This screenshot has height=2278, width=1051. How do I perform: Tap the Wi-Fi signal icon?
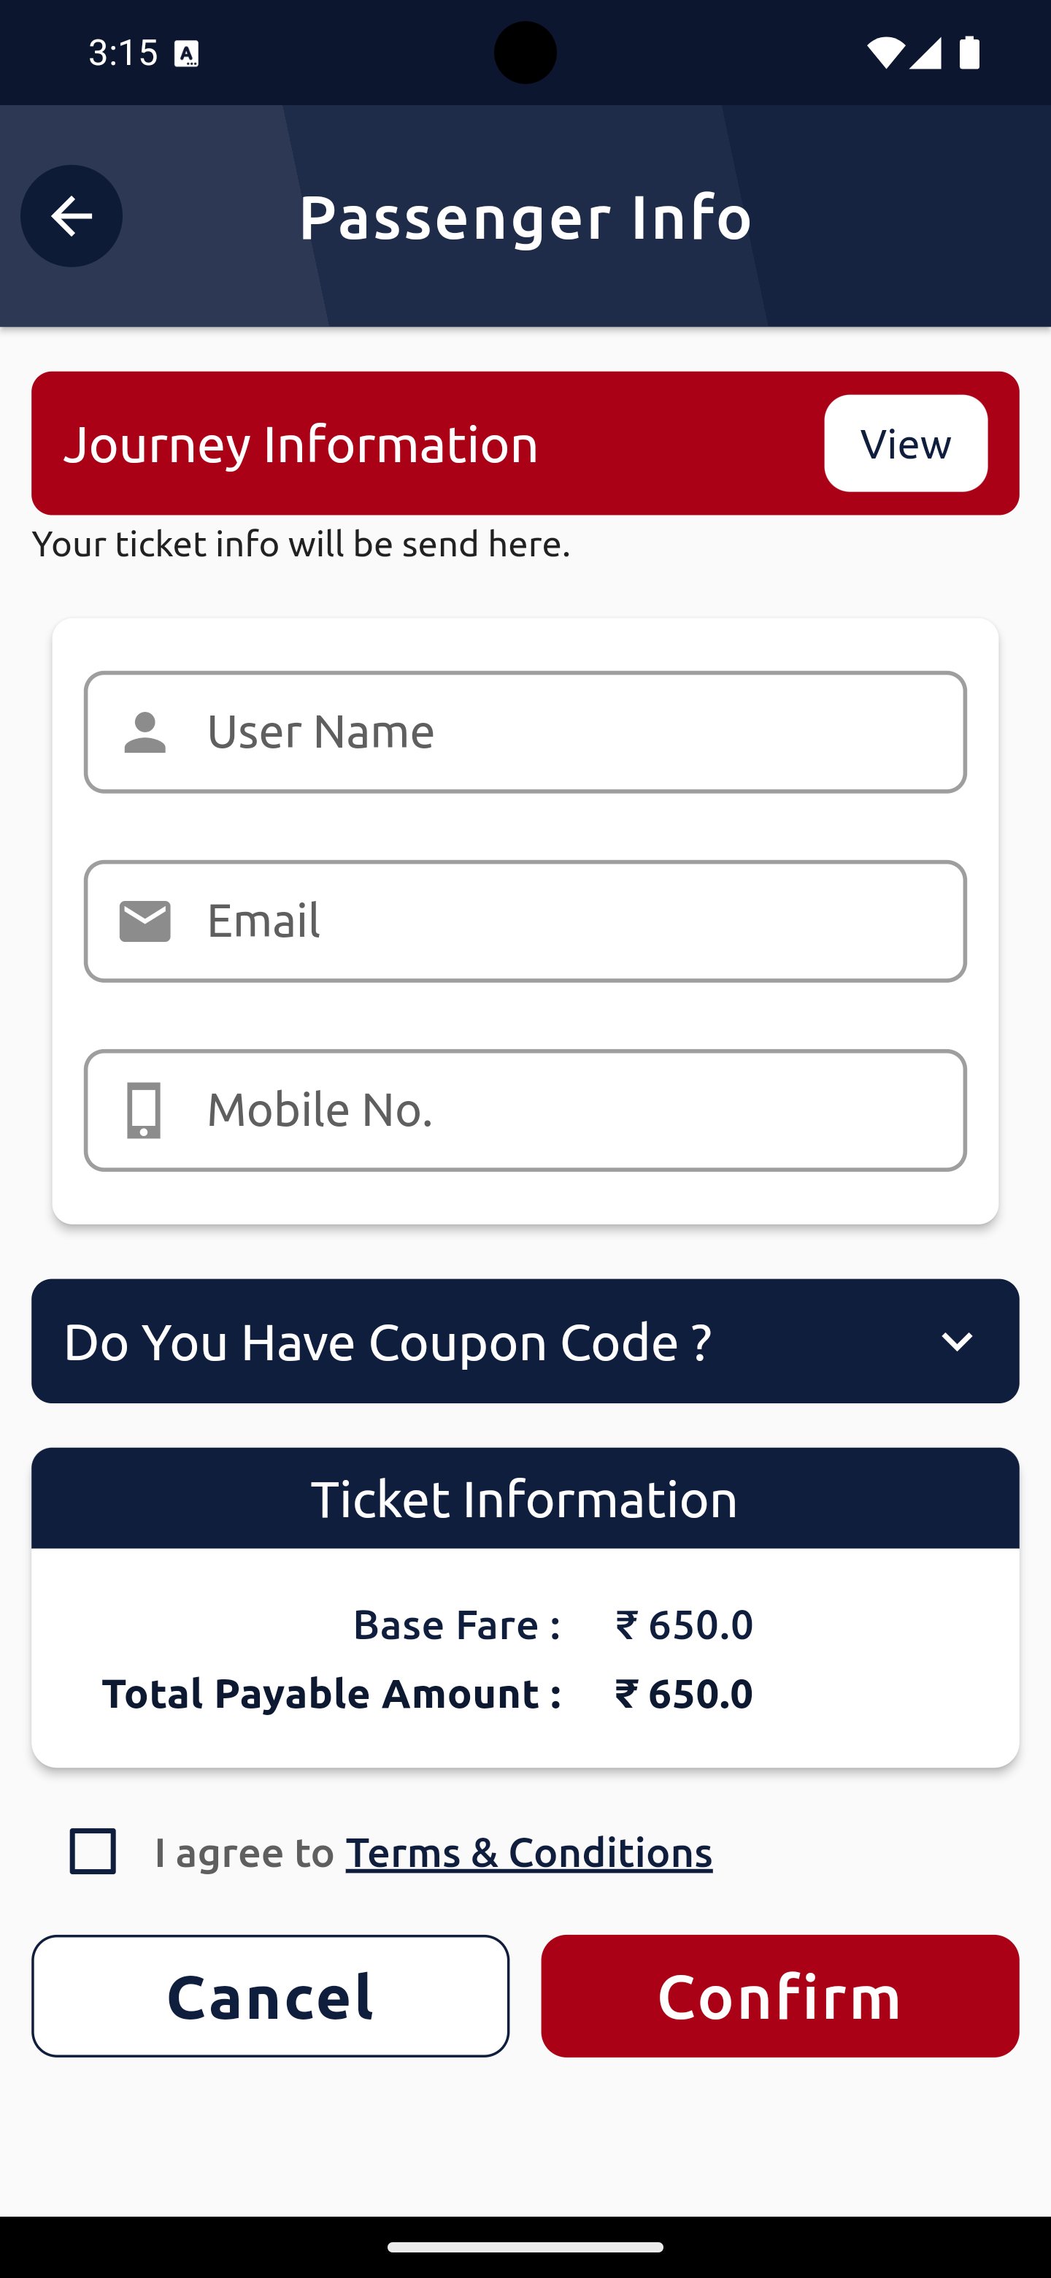885,53
